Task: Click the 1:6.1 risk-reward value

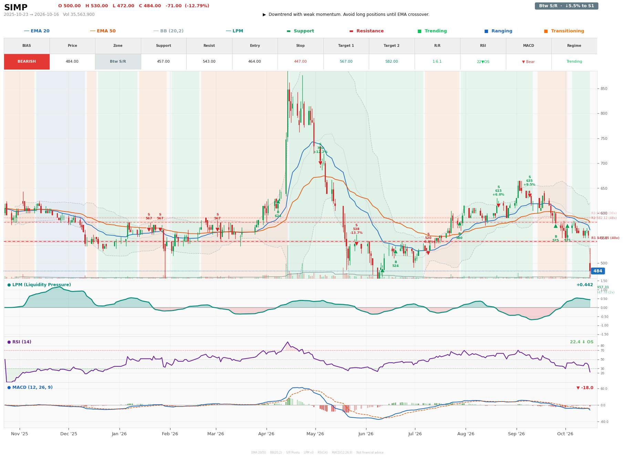Action: point(437,62)
